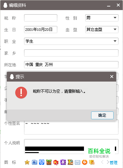Show next icons with right arrow

pyautogui.click(x=108, y=162)
